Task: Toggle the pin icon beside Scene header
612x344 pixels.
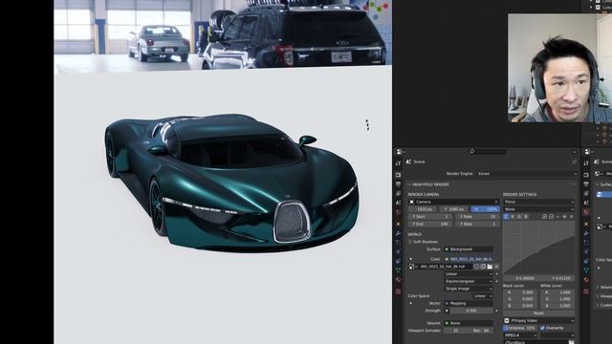Action: [574, 161]
